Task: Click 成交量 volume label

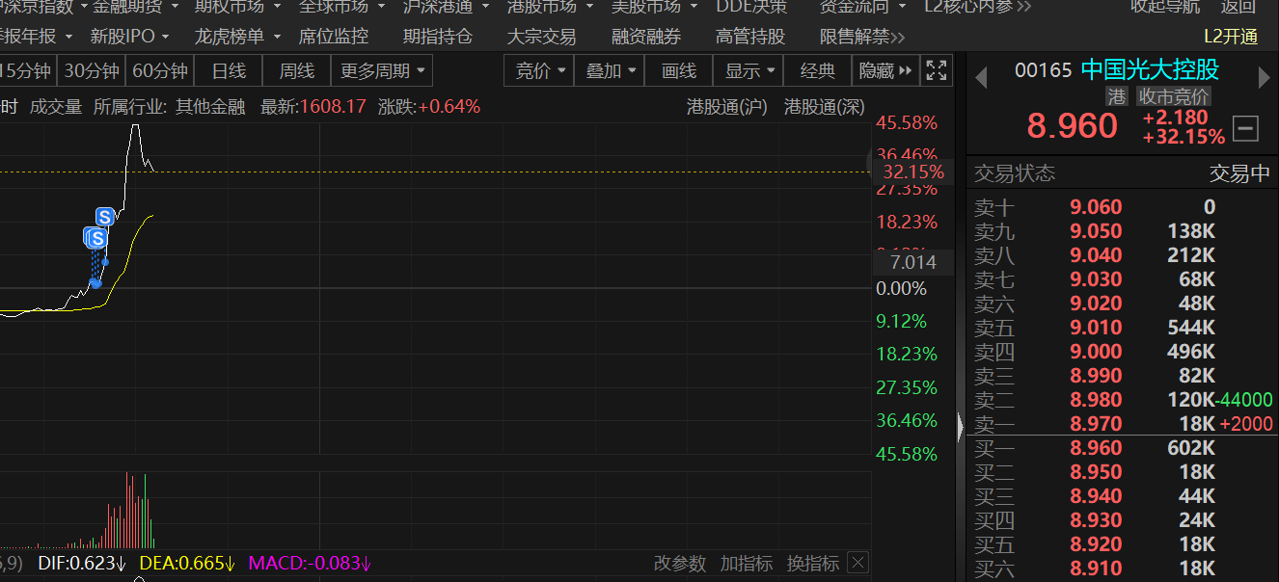Action: coord(56,106)
